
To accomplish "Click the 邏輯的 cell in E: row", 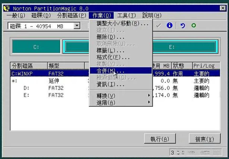I will coord(201,95).
